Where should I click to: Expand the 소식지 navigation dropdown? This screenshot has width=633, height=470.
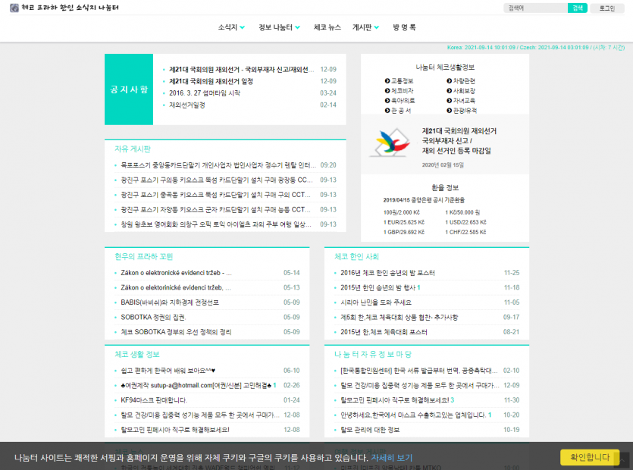click(230, 27)
